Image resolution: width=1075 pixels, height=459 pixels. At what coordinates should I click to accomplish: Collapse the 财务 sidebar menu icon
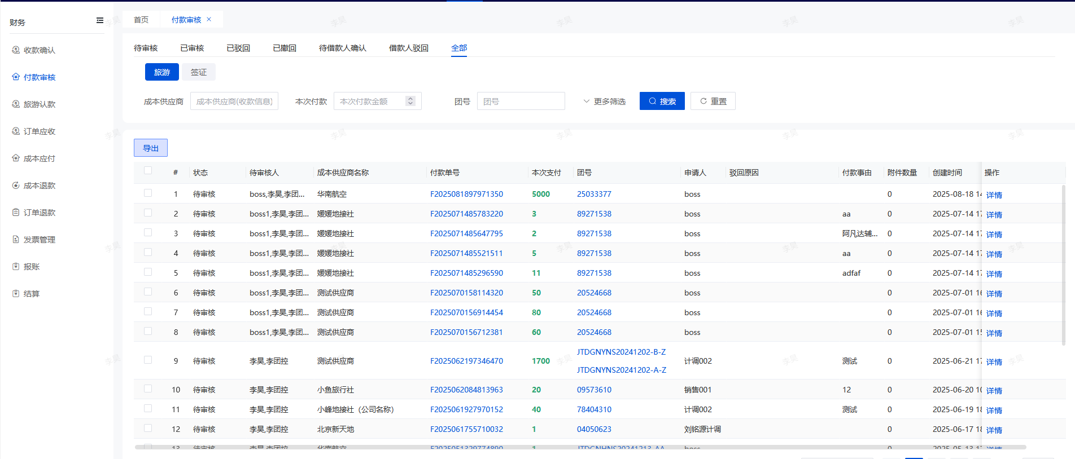point(100,21)
